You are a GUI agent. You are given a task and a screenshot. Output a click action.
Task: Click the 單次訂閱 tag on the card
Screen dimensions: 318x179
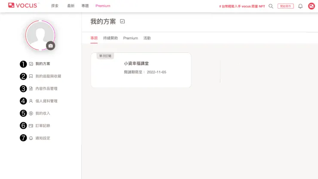pyautogui.click(x=105, y=56)
